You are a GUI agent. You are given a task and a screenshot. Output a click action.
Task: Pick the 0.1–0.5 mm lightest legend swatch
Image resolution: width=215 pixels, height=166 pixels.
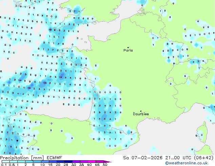[6, 162]
